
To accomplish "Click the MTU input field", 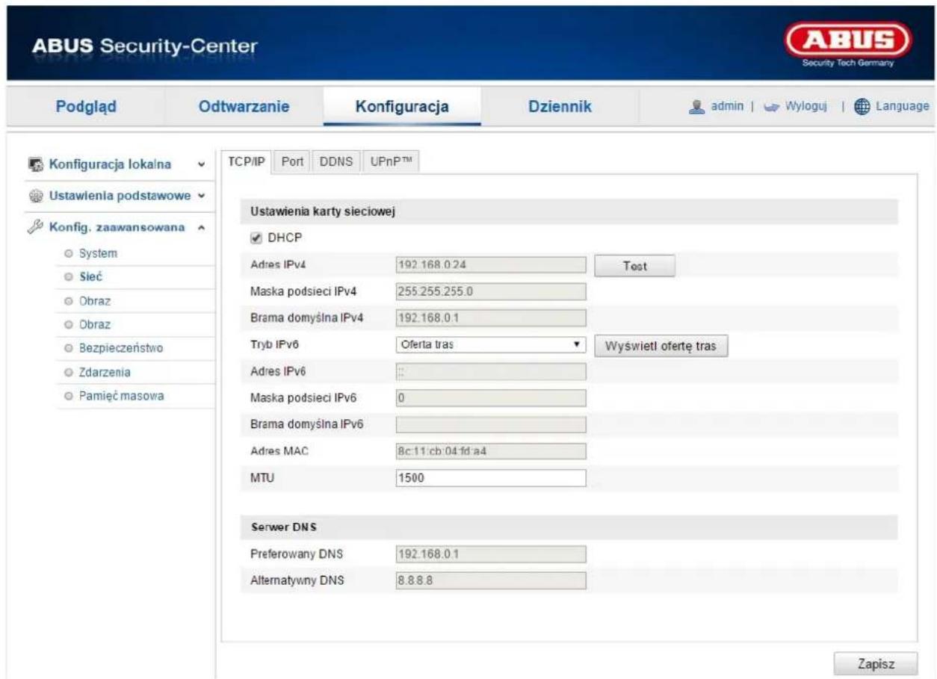I will pos(490,478).
